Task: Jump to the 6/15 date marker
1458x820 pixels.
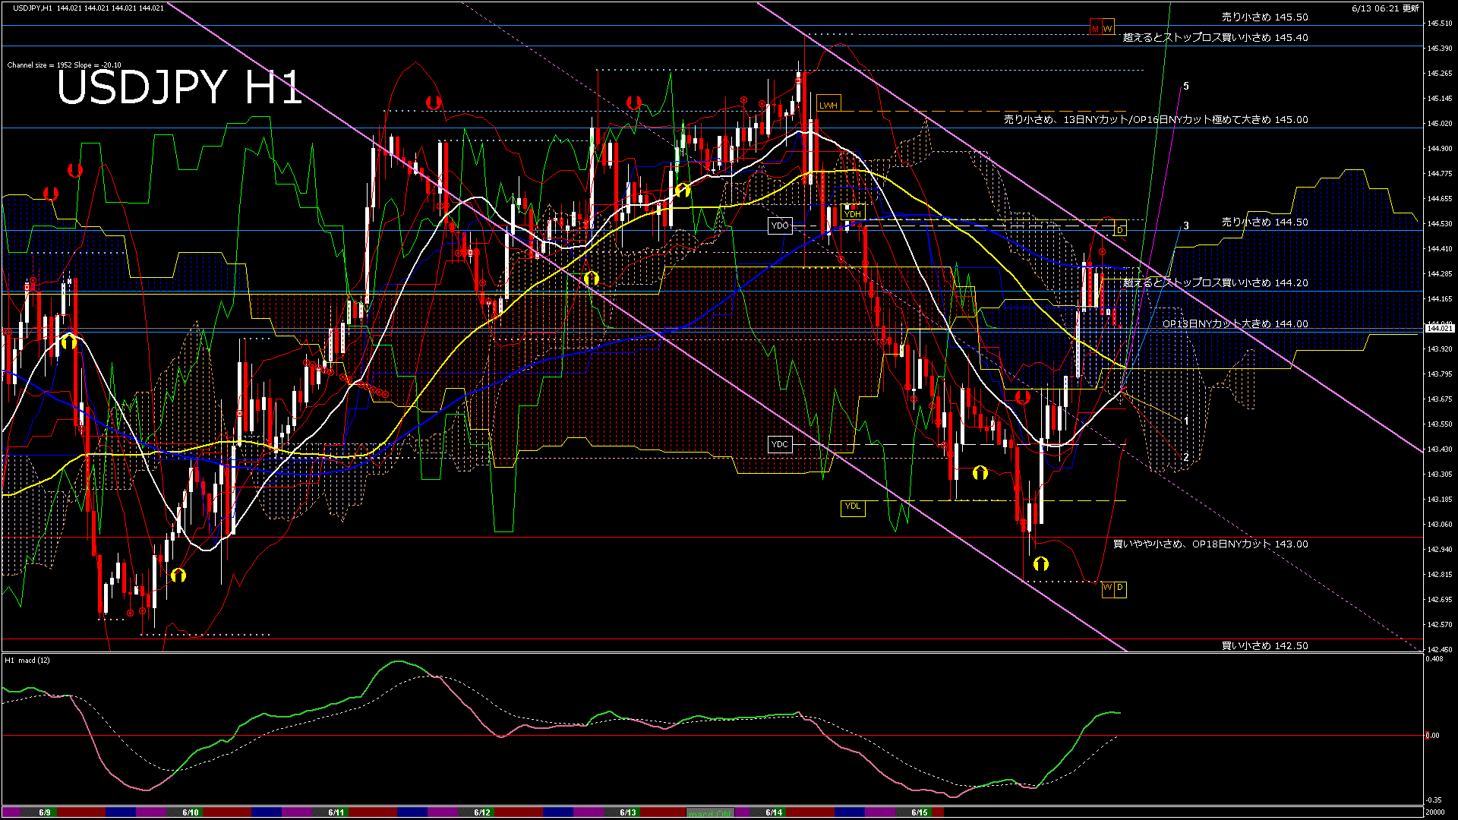Action: (920, 812)
